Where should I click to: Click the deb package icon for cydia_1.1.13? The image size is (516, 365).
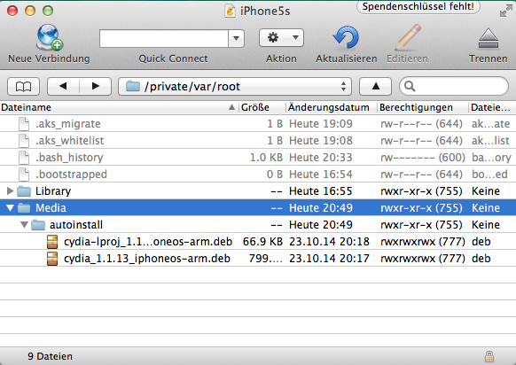click(x=52, y=258)
